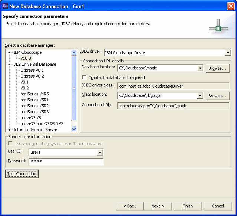The image size is (237, 216).
Task: Click the Finish button
Action: (188, 206)
